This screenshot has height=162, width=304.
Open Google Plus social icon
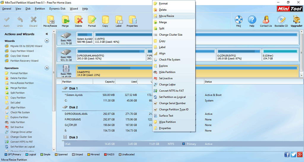[x=300, y=154]
